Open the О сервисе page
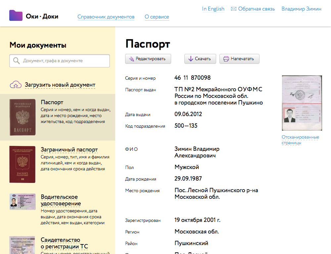Image resolution: width=331 pixels, height=254 pixels. coord(157,17)
